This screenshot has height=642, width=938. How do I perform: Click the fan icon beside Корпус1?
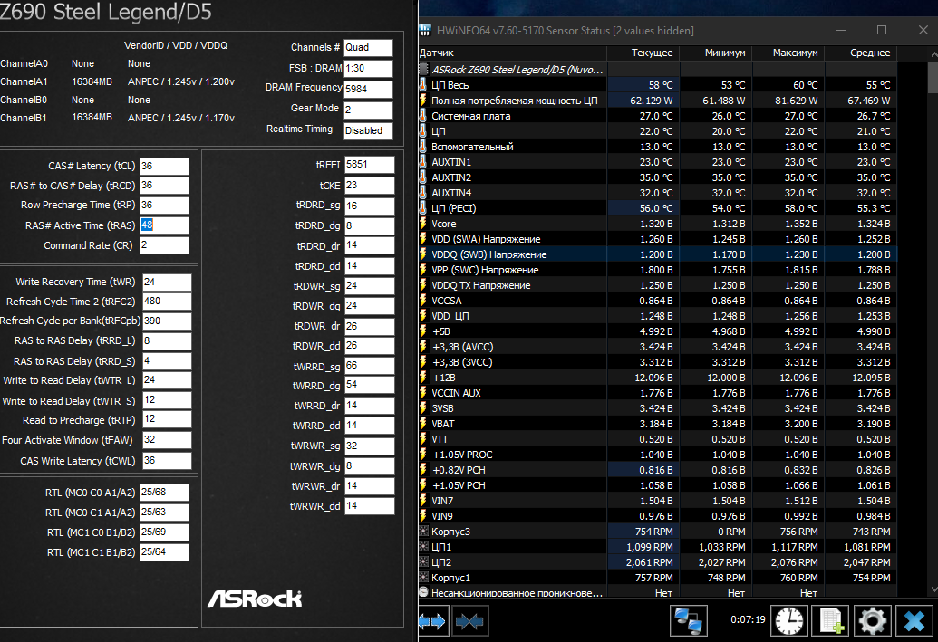point(423,578)
